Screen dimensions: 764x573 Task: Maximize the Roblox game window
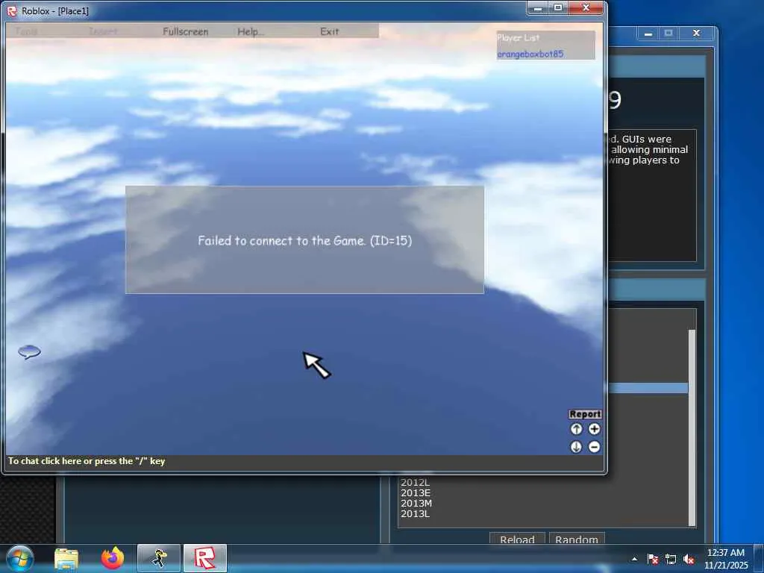coord(558,8)
